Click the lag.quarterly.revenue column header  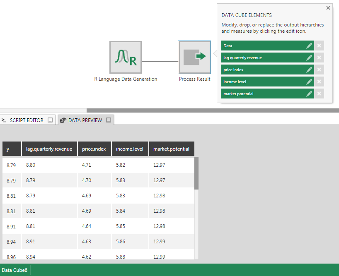pos(49,149)
